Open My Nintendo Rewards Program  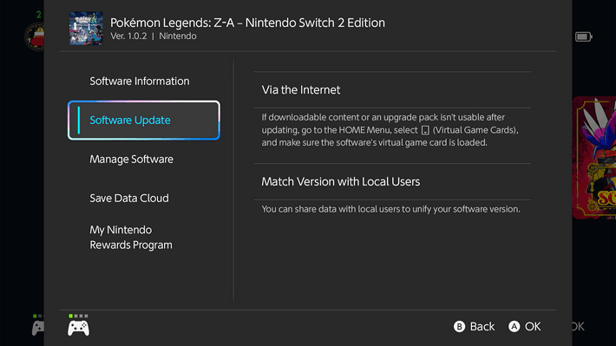pos(131,238)
